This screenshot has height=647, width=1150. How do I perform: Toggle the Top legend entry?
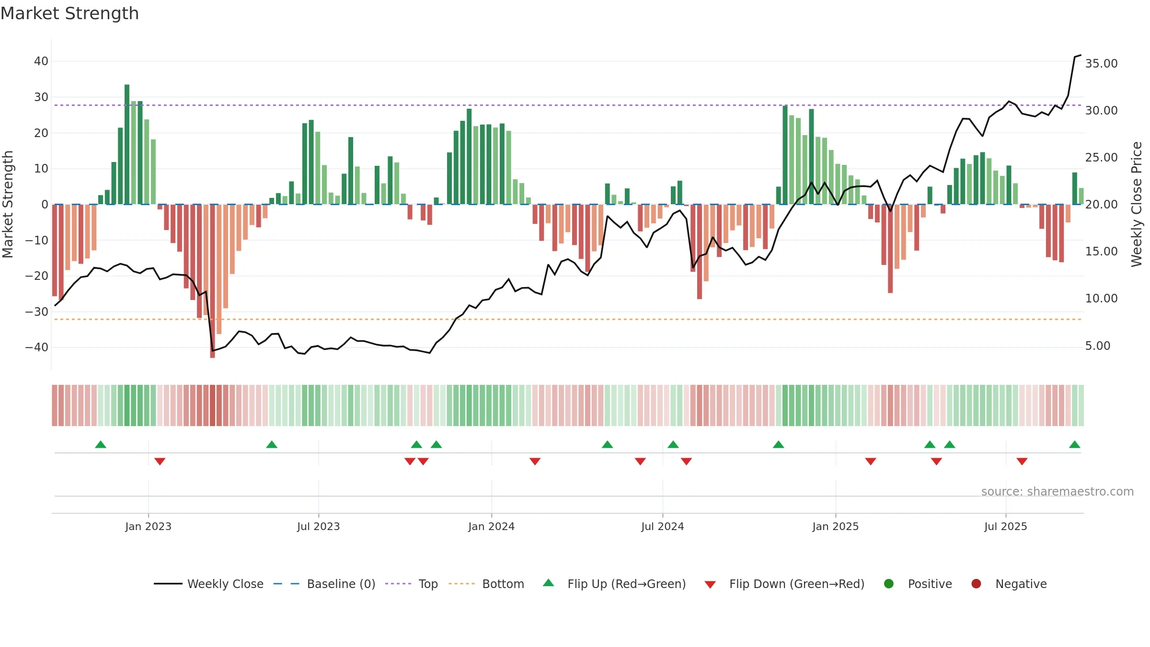(412, 584)
